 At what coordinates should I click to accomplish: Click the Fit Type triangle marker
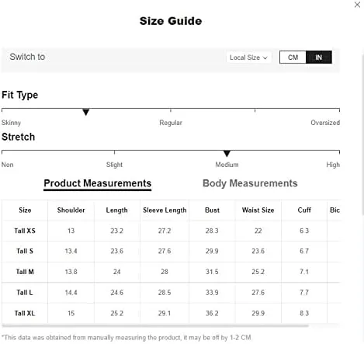[86, 113]
